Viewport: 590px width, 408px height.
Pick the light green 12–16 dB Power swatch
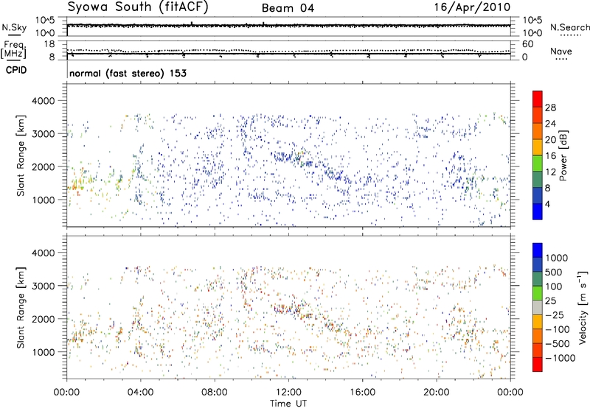[538, 163]
